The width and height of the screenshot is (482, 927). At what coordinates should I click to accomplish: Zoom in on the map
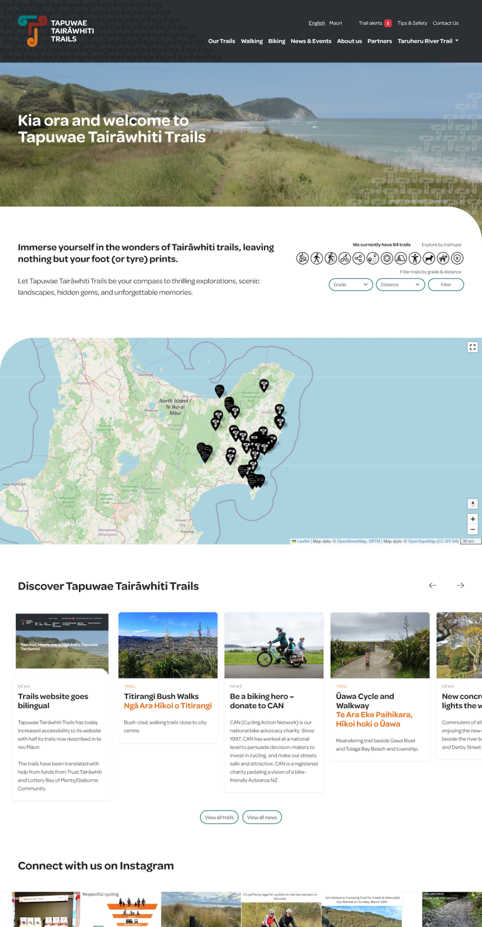[x=472, y=519]
